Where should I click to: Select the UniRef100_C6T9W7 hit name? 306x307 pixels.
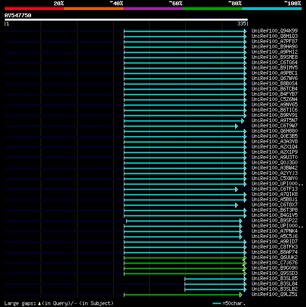[274, 125]
